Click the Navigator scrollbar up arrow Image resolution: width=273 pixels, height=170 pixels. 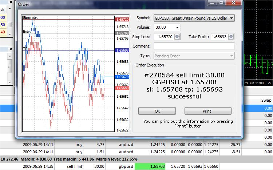point(10,56)
